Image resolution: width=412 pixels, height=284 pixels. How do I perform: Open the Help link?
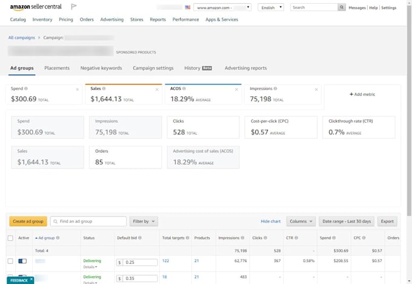pos(373,8)
